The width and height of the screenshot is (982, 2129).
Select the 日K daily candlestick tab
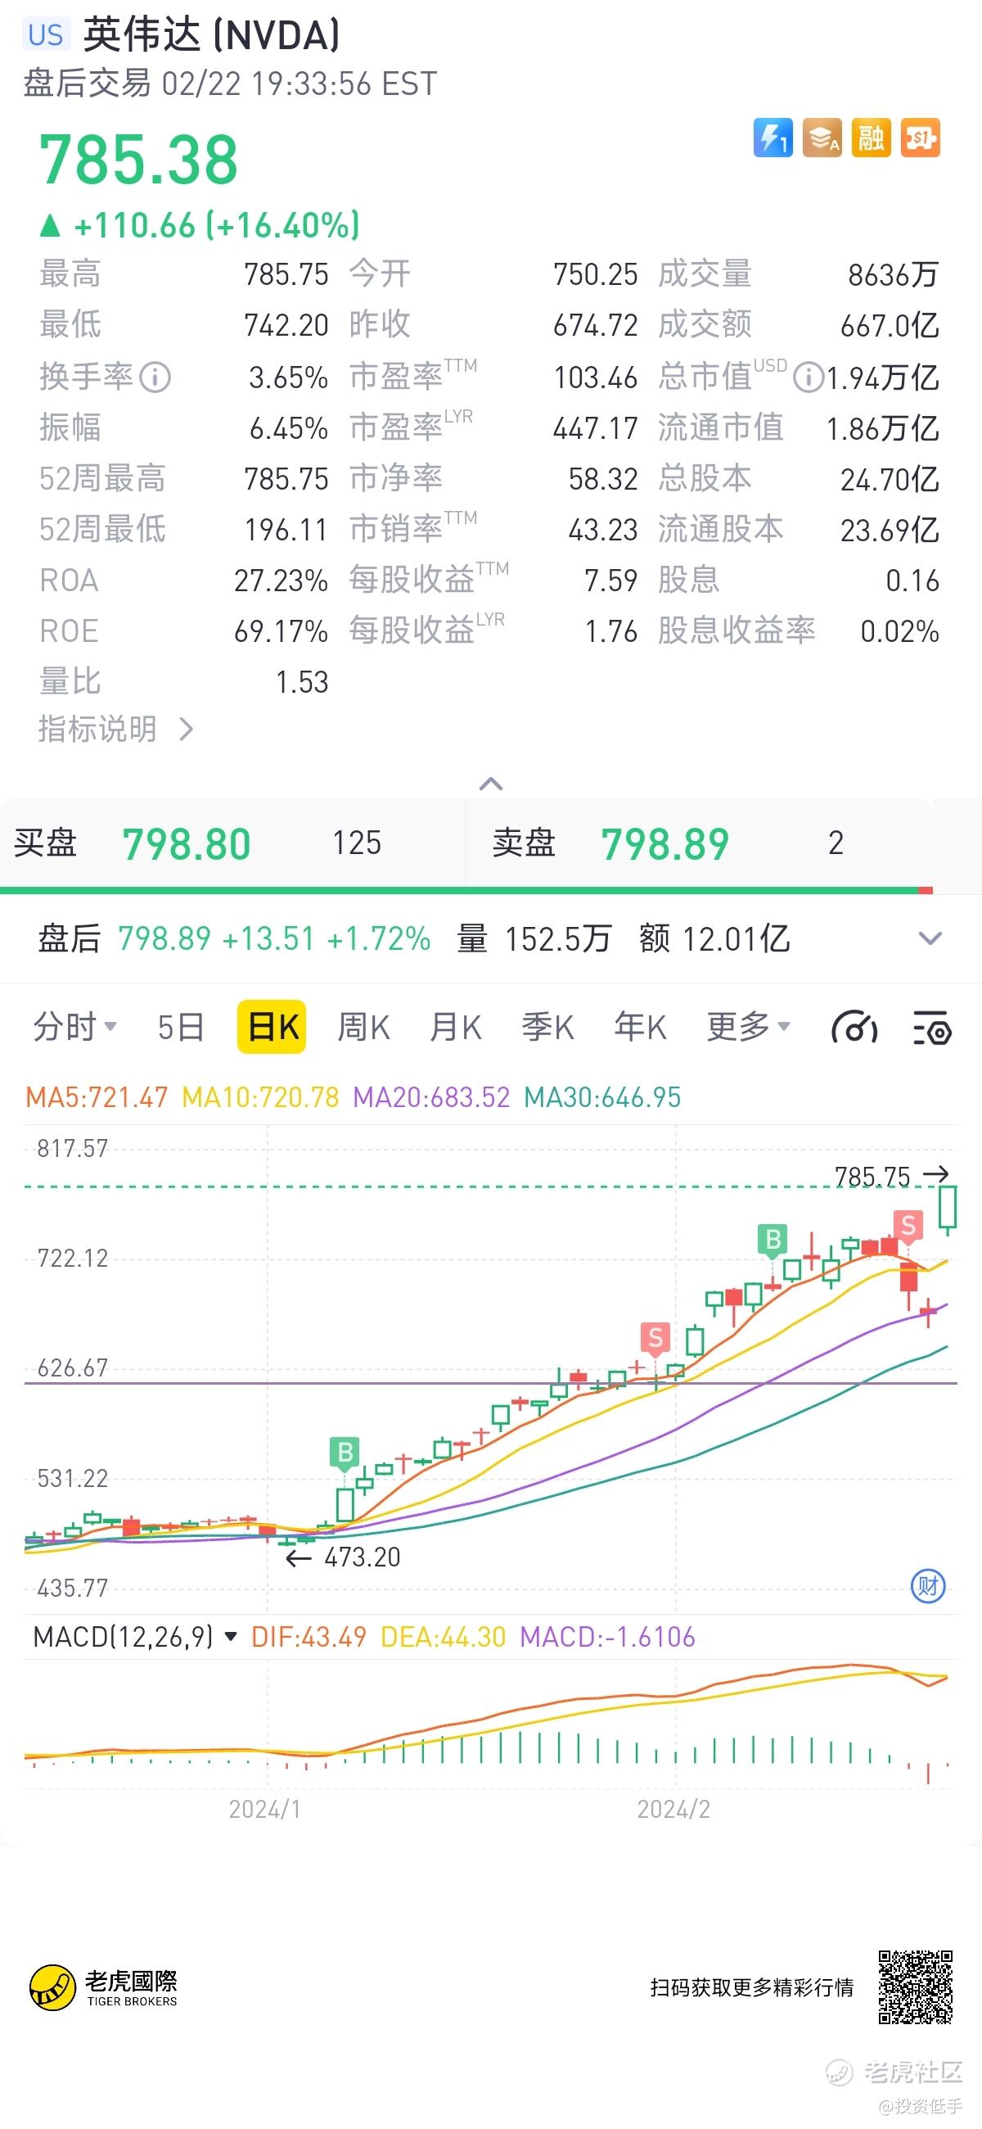click(x=272, y=1028)
